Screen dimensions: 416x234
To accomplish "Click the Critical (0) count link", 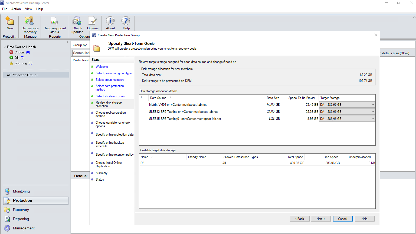I will 28,52.
